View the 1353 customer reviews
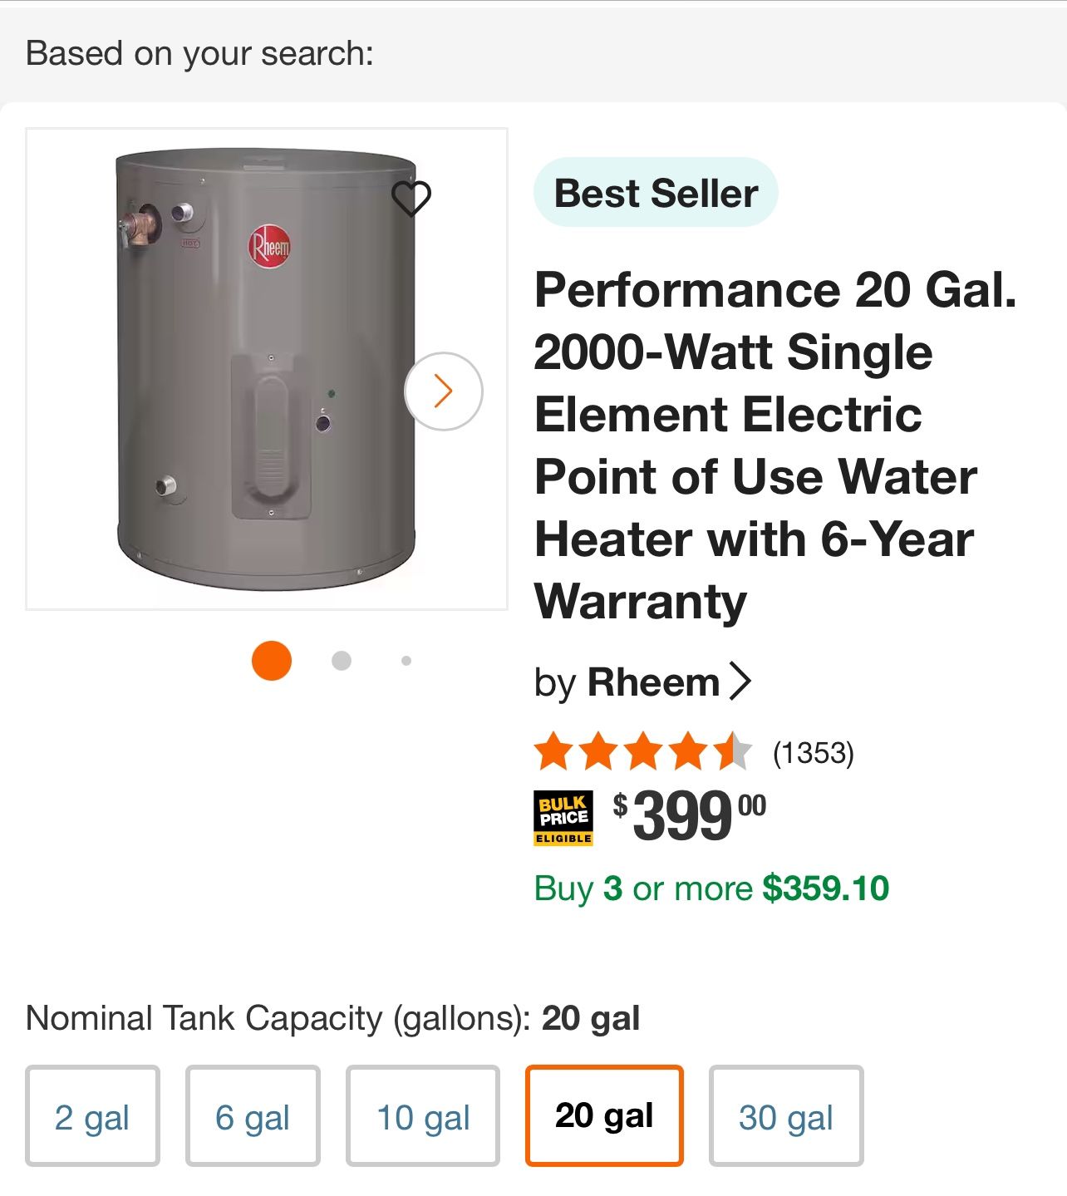Viewport: 1067px width, 1196px height. pyautogui.click(x=813, y=753)
